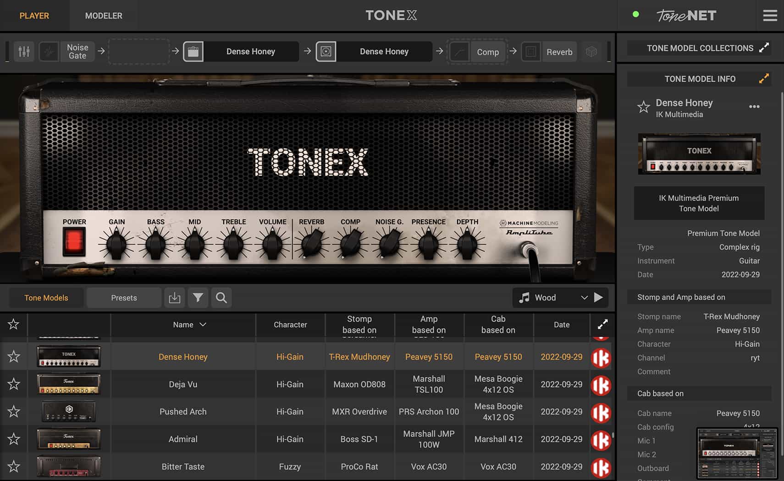Switch to the Presets tab
The height and width of the screenshot is (481, 784).
click(x=123, y=297)
